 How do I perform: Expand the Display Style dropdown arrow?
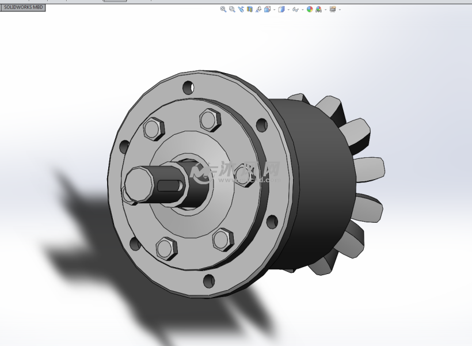(x=288, y=10)
